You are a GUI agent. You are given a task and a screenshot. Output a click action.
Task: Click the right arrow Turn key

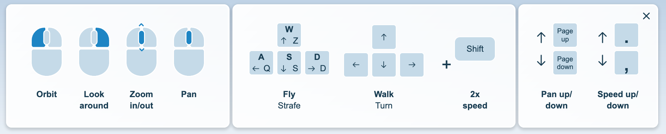tap(412, 65)
